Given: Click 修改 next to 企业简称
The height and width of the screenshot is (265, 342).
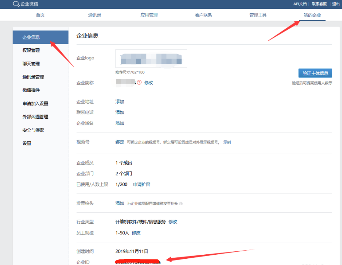Looking at the screenshot, I should (149, 83).
